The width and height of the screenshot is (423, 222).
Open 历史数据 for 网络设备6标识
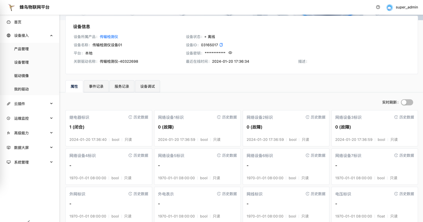point(318,156)
